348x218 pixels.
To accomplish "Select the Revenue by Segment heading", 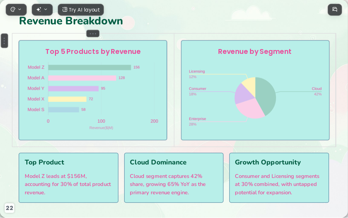I will point(255,52).
